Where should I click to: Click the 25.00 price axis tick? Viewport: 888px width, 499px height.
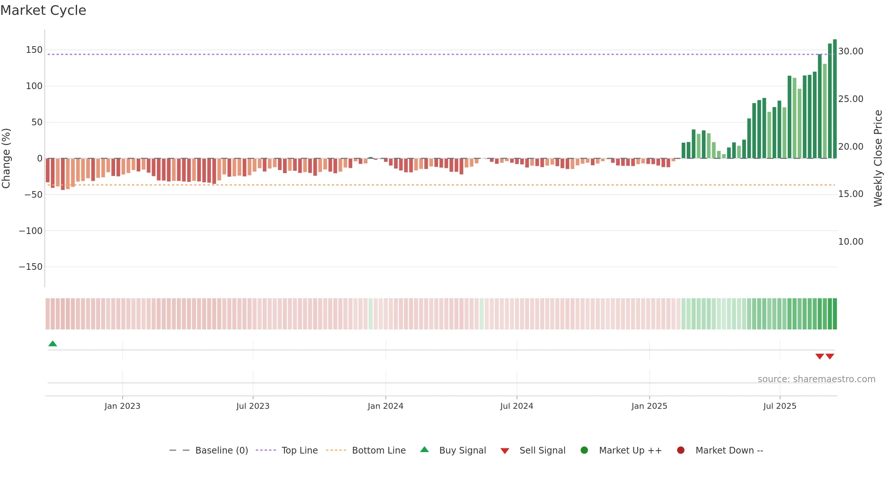click(x=851, y=99)
